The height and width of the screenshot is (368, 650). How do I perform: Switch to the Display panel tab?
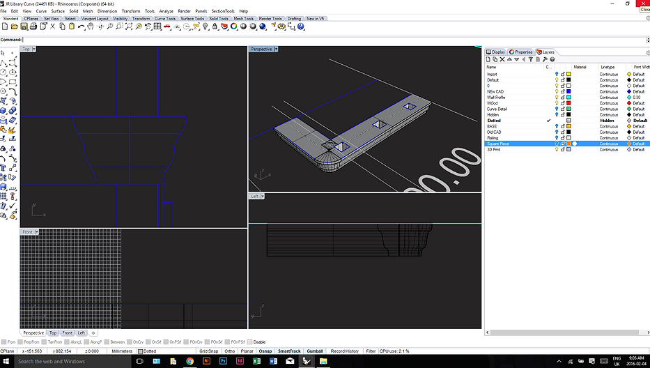tap(496, 52)
